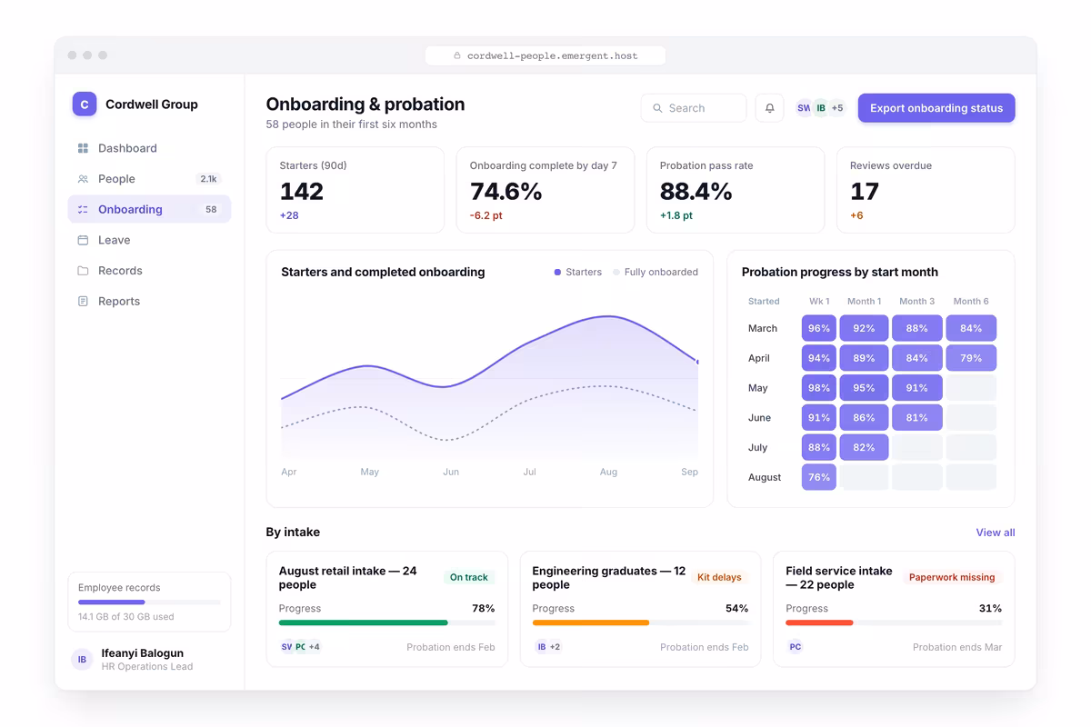Viewport: 1091px width, 727px height.
Task: Click the Month 3 column header
Action: (917, 301)
